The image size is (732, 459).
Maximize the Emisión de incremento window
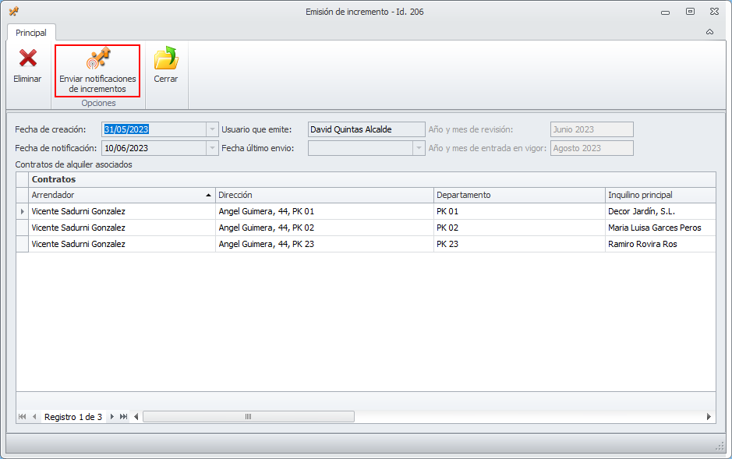click(x=690, y=12)
